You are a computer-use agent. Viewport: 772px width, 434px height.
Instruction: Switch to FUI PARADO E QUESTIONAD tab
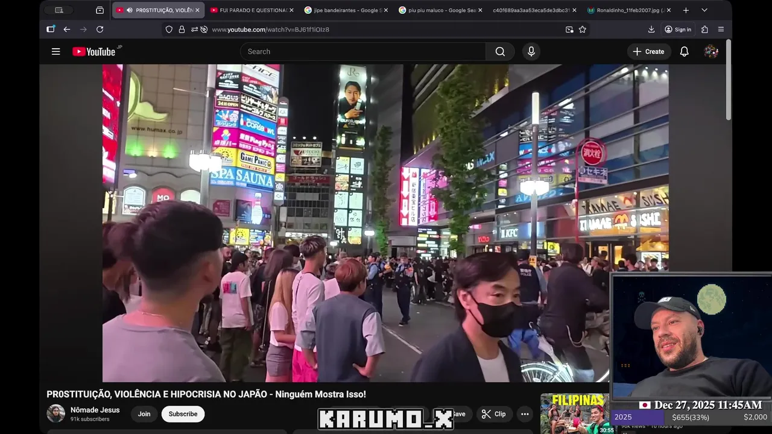click(252, 10)
